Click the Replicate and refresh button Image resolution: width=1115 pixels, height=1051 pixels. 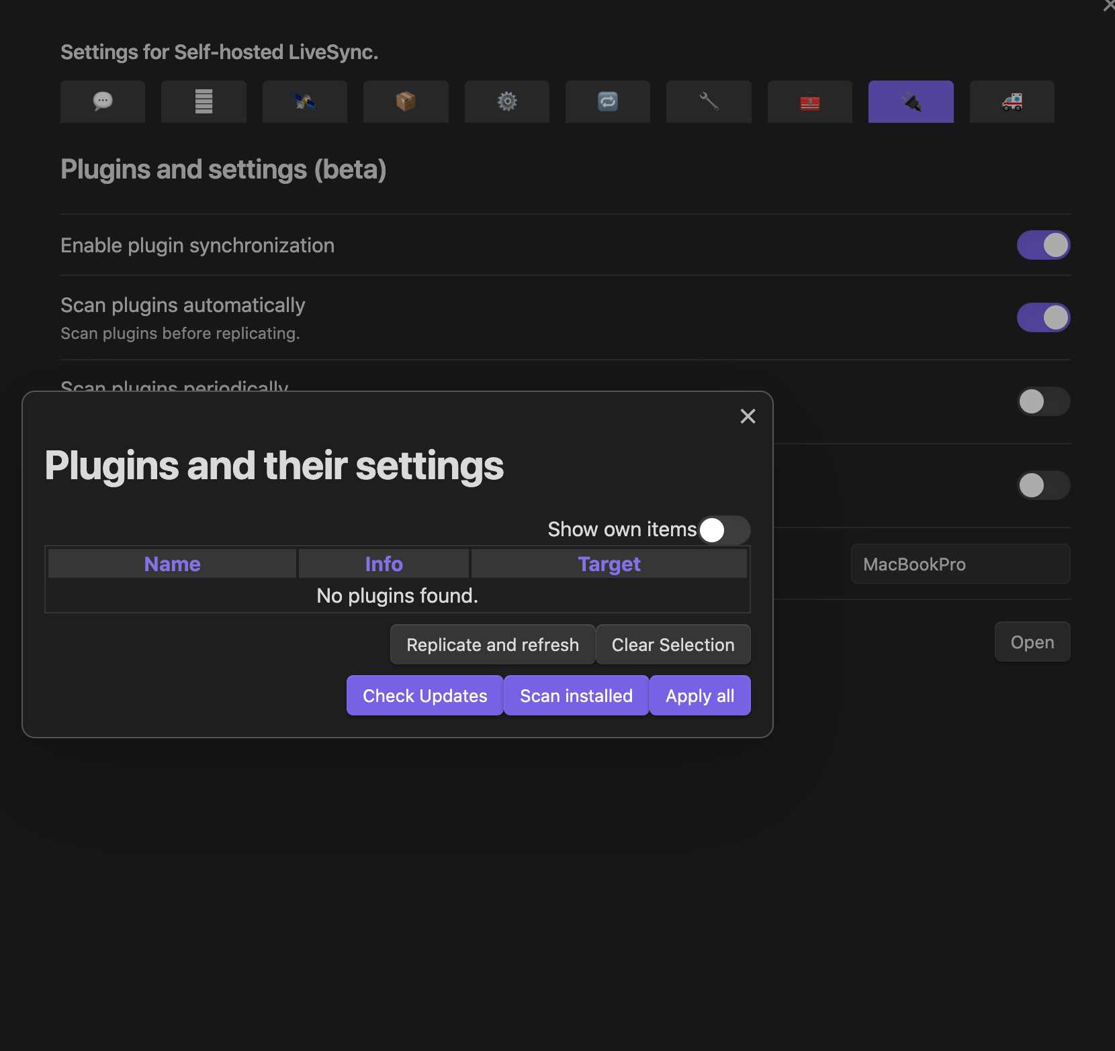tap(492, 644)
